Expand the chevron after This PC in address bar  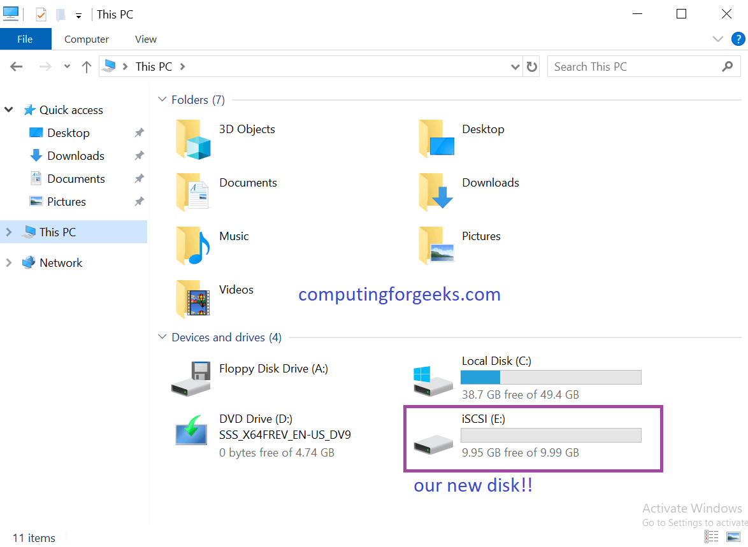click(x=183, y=67)
